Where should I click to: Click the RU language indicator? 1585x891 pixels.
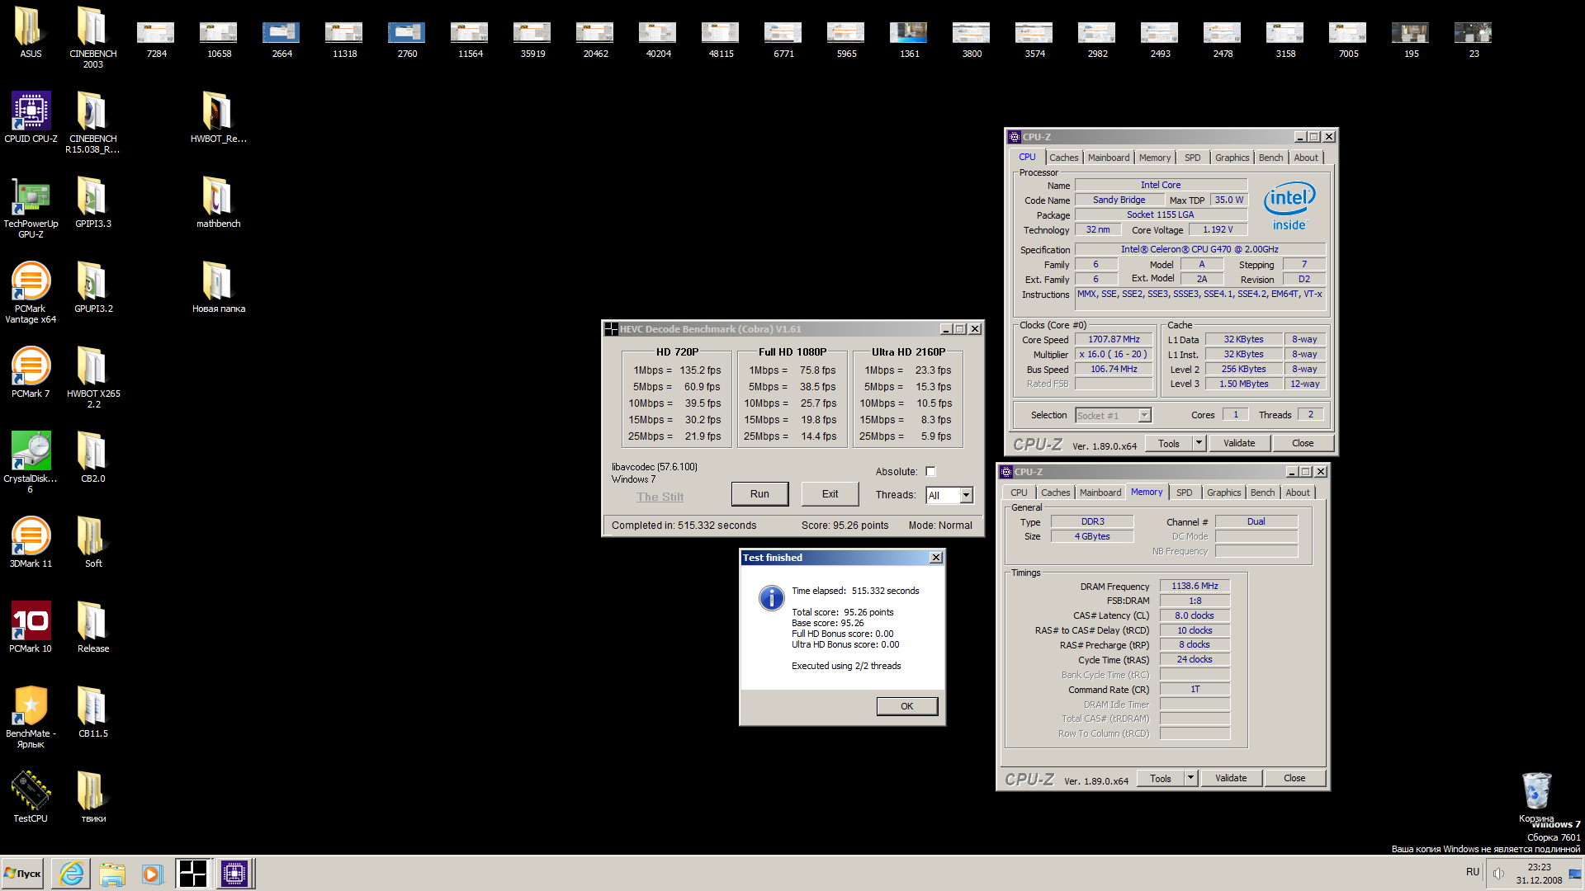pos(1472,872)
